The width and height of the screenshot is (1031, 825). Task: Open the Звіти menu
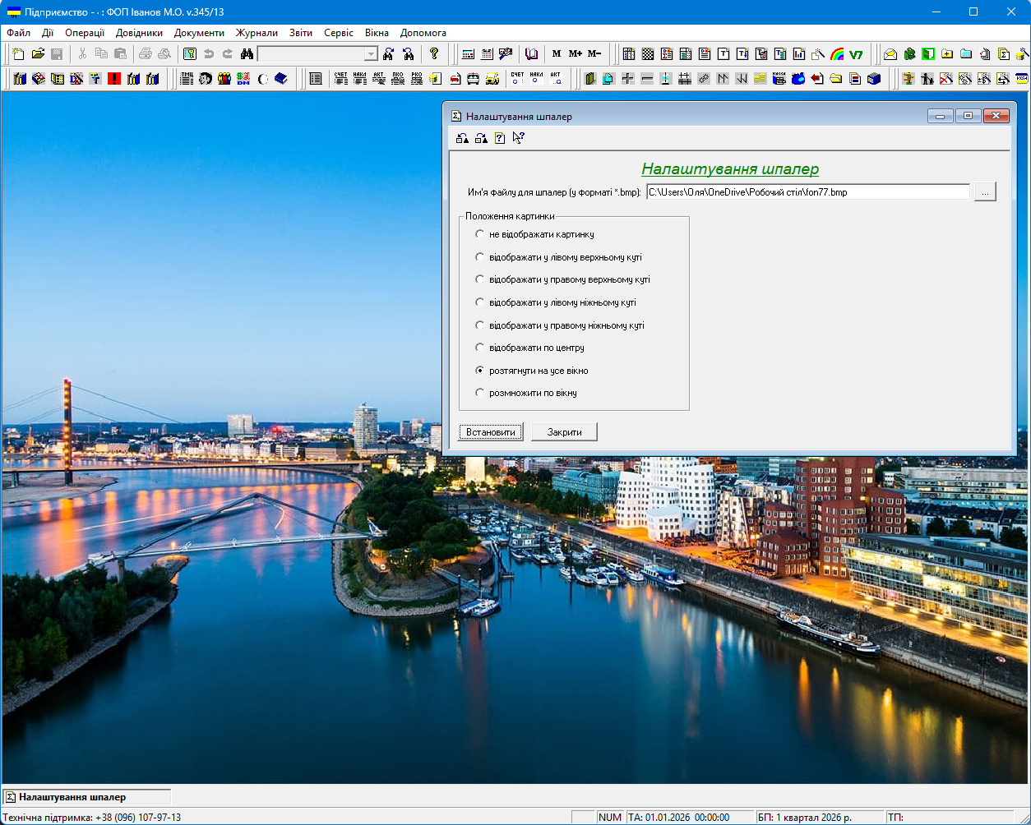[300, 33]
